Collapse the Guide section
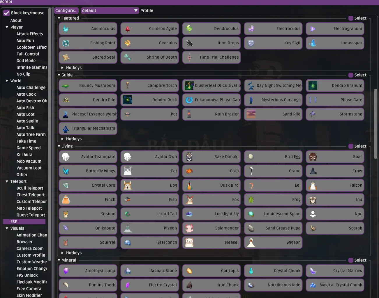 click(59, 75)
